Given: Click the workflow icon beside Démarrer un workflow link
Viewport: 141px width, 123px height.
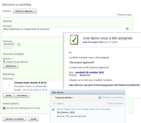Looking at the screenshot, I should tap(100, 97).
